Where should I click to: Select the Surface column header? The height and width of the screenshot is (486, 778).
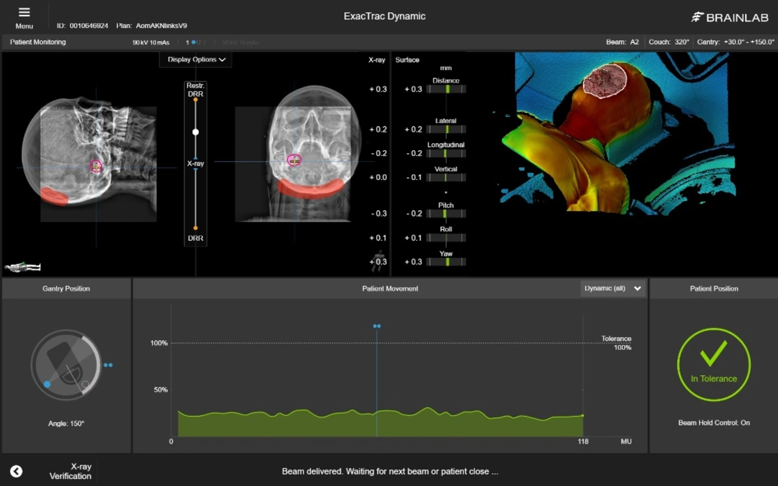[407, 60]
